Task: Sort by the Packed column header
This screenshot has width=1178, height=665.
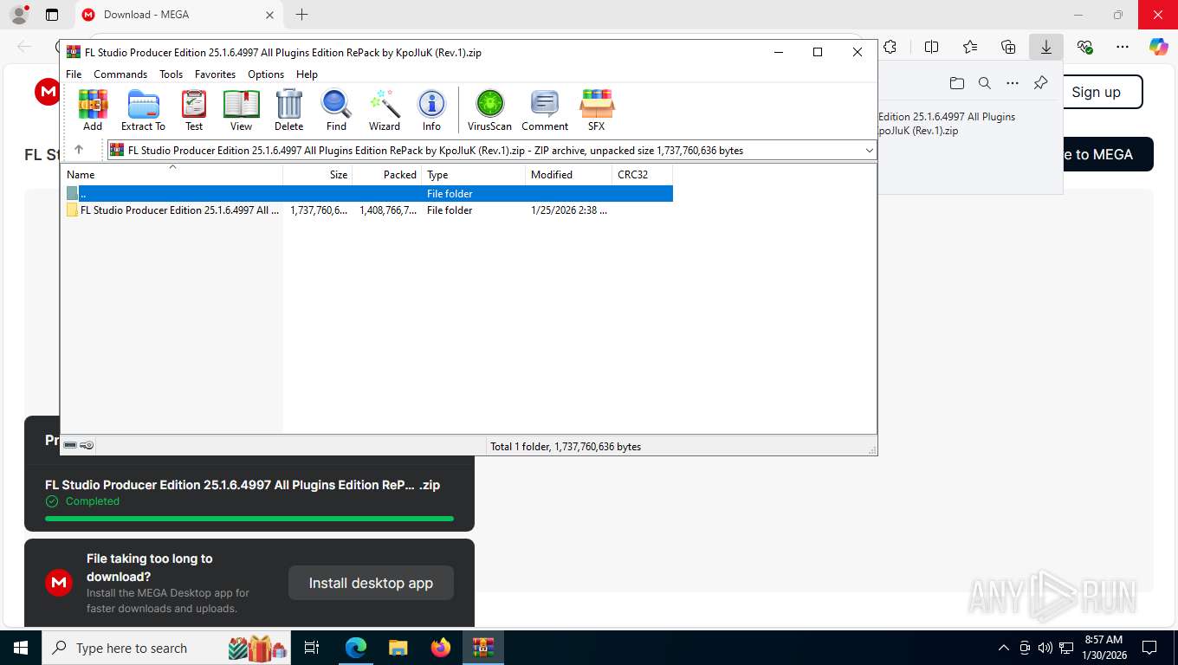Action: [x=387, y=175]
